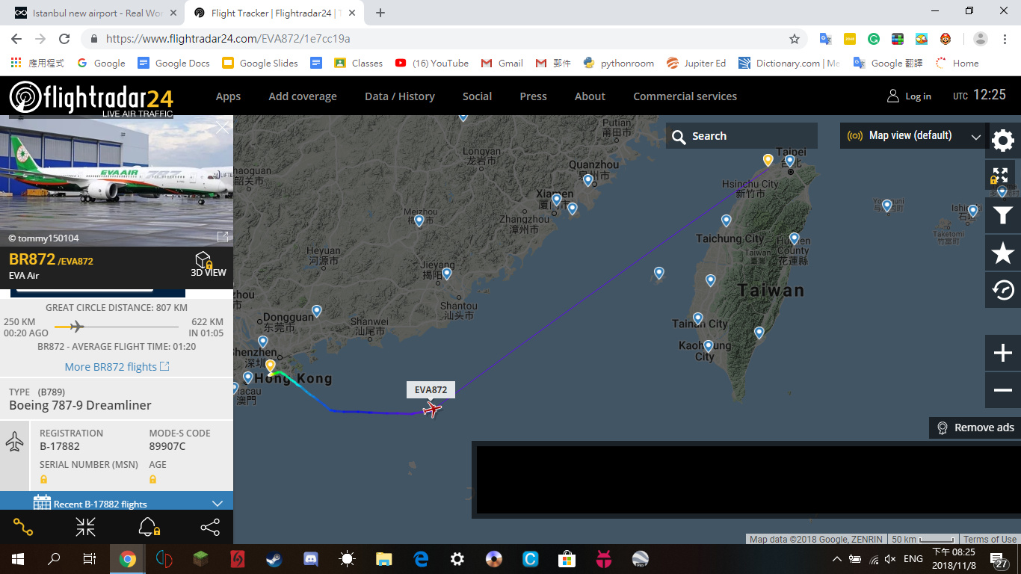Open the locked fullscreen view icon
This screenshot has width=1021, height=574.
click(1001, 176)
